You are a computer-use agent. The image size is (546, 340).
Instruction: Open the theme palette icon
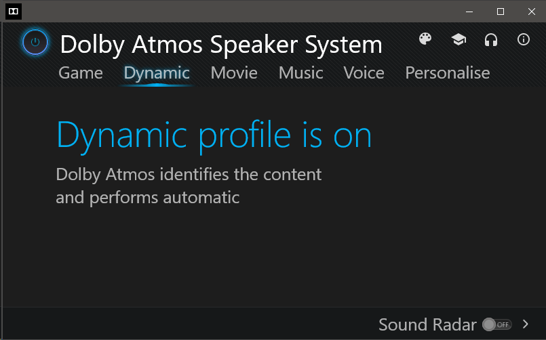[425, 39]
